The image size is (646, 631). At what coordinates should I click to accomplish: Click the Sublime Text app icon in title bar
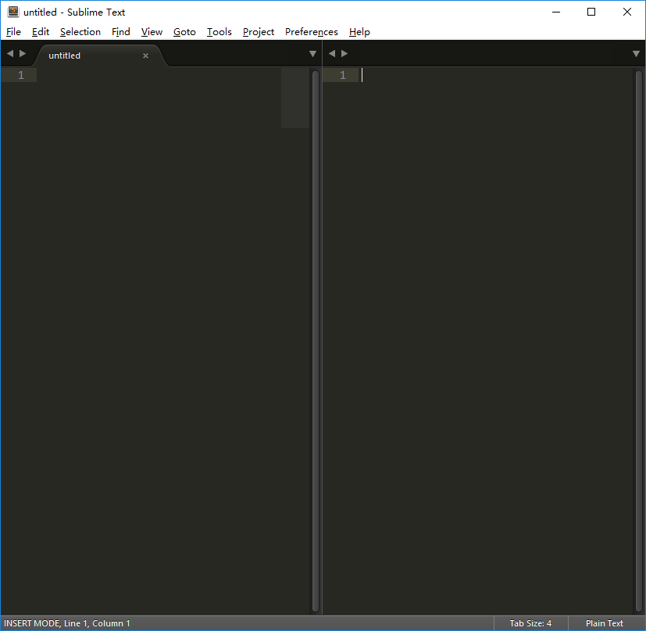[x=13, y=12]
